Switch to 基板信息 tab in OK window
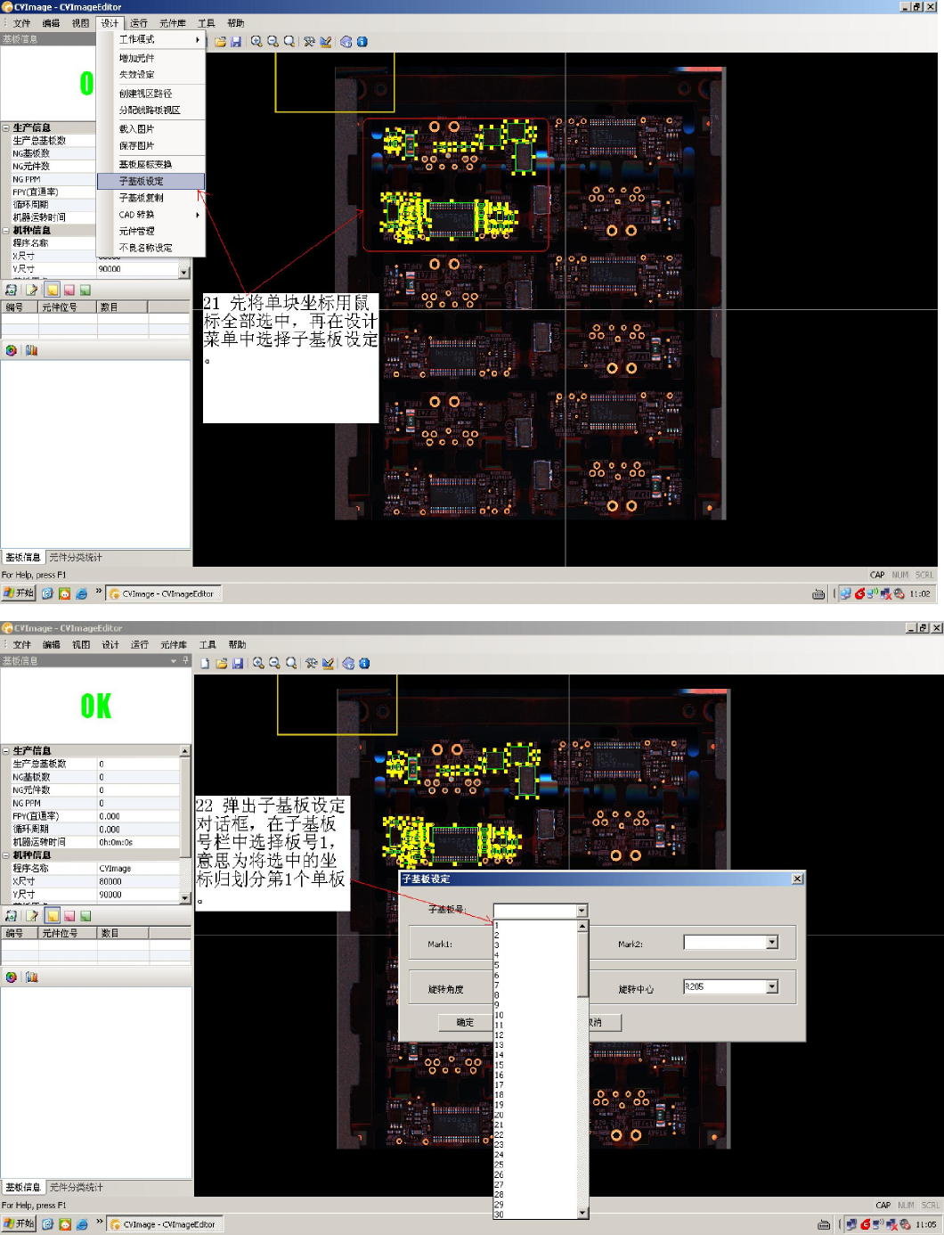The image size is (944, 1235). click(x=23, y=1188)
